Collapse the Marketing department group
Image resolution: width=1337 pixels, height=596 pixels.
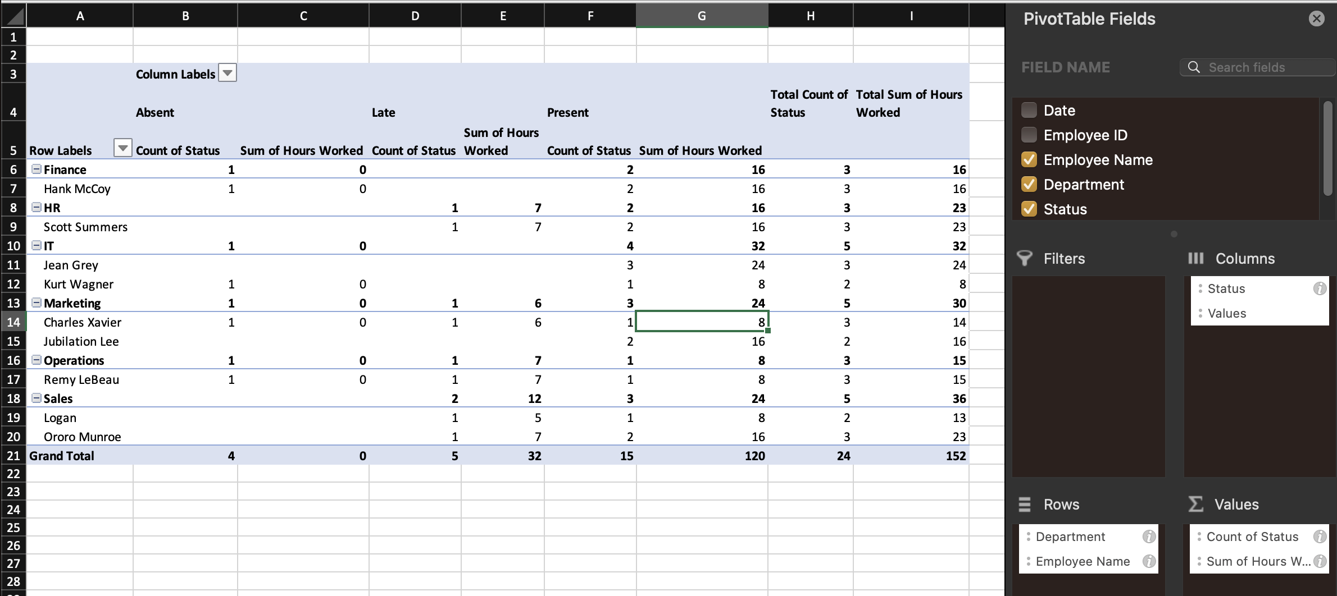click(x=37, y=302)
